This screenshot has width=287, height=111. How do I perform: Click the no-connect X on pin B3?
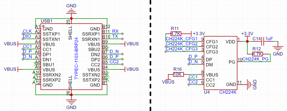[x=107, y=74]
